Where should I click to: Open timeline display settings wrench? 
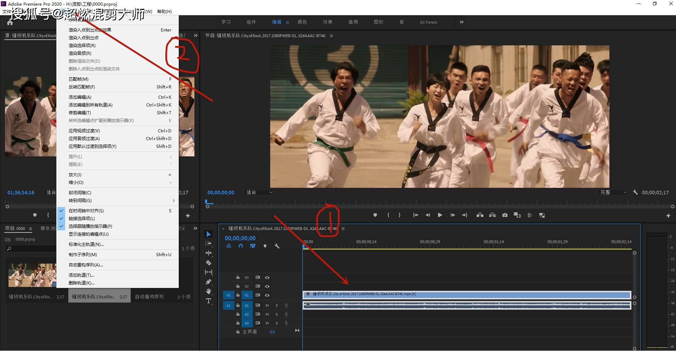(277, 246)
